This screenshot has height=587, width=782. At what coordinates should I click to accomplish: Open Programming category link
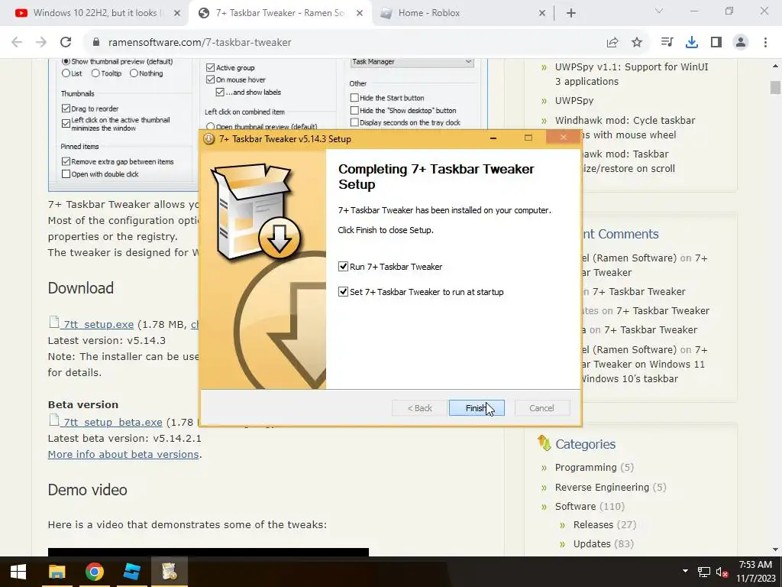tap(586, 468)
